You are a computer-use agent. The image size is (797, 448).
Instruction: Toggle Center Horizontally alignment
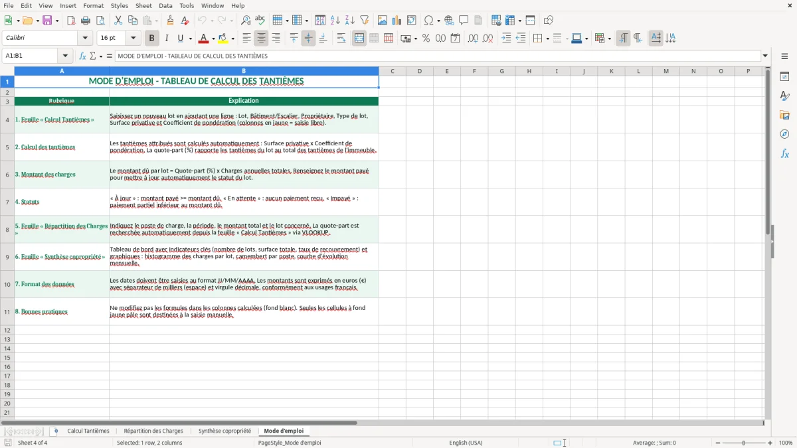coord(261,38)
